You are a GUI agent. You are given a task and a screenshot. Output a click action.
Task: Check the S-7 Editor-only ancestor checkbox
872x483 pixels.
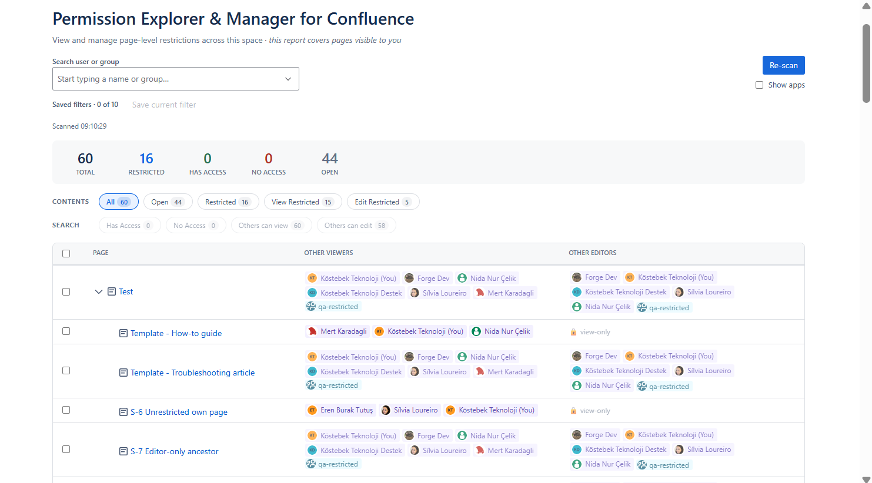(x=66, y=449)
